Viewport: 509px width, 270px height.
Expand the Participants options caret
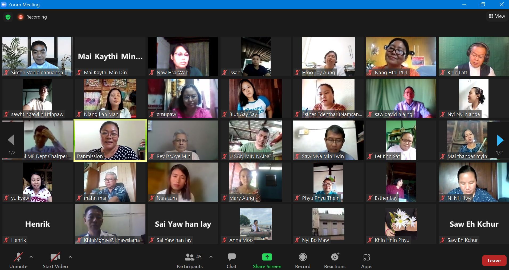(211, 257)
